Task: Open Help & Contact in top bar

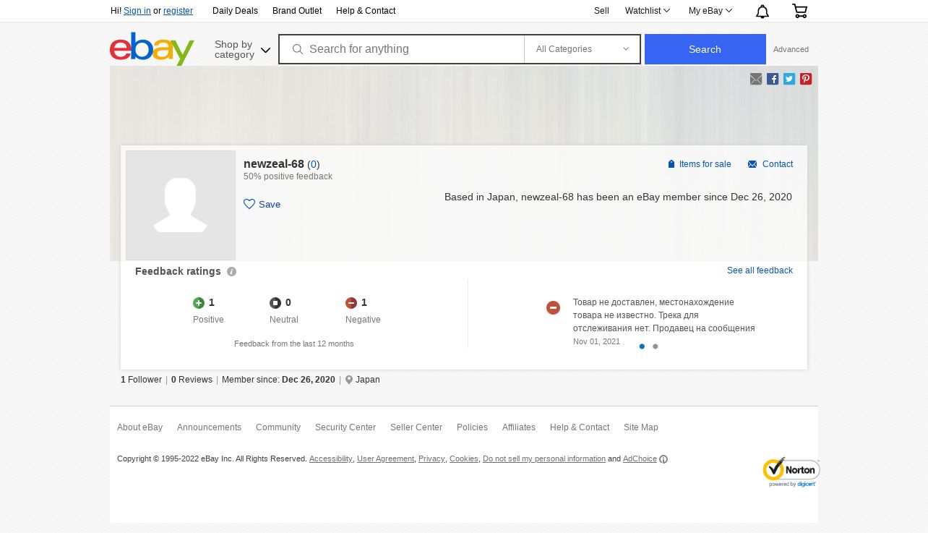Action: tap(366, 11)
